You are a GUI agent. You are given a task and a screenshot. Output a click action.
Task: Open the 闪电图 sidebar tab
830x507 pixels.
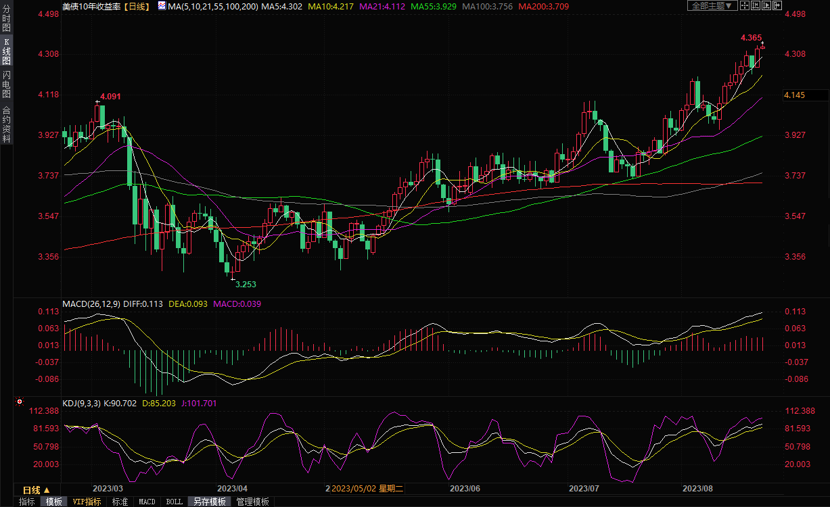tap(6, 84)
